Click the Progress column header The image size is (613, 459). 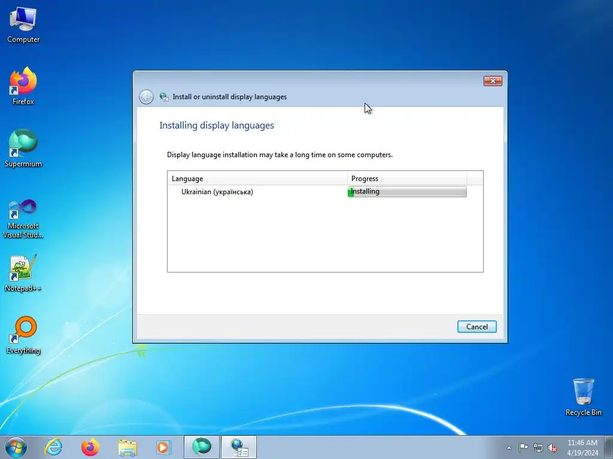click(x=407, y=178)
